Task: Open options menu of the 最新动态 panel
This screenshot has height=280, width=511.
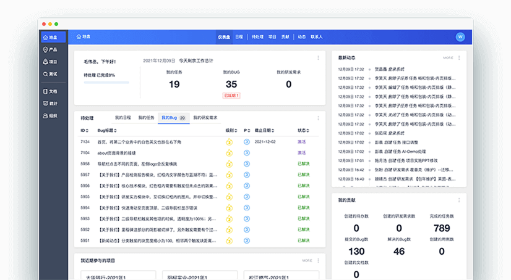Action: coord(459,58)
